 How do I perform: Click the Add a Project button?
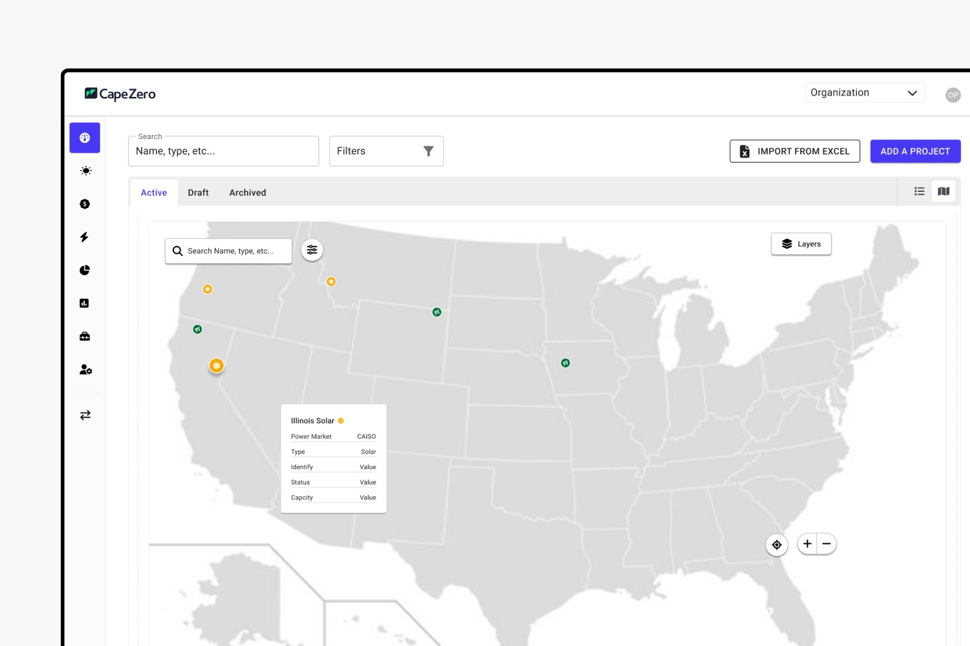[915, 151]
